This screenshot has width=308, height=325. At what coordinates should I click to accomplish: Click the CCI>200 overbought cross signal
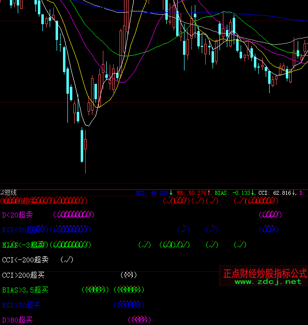tap(128, 275)
